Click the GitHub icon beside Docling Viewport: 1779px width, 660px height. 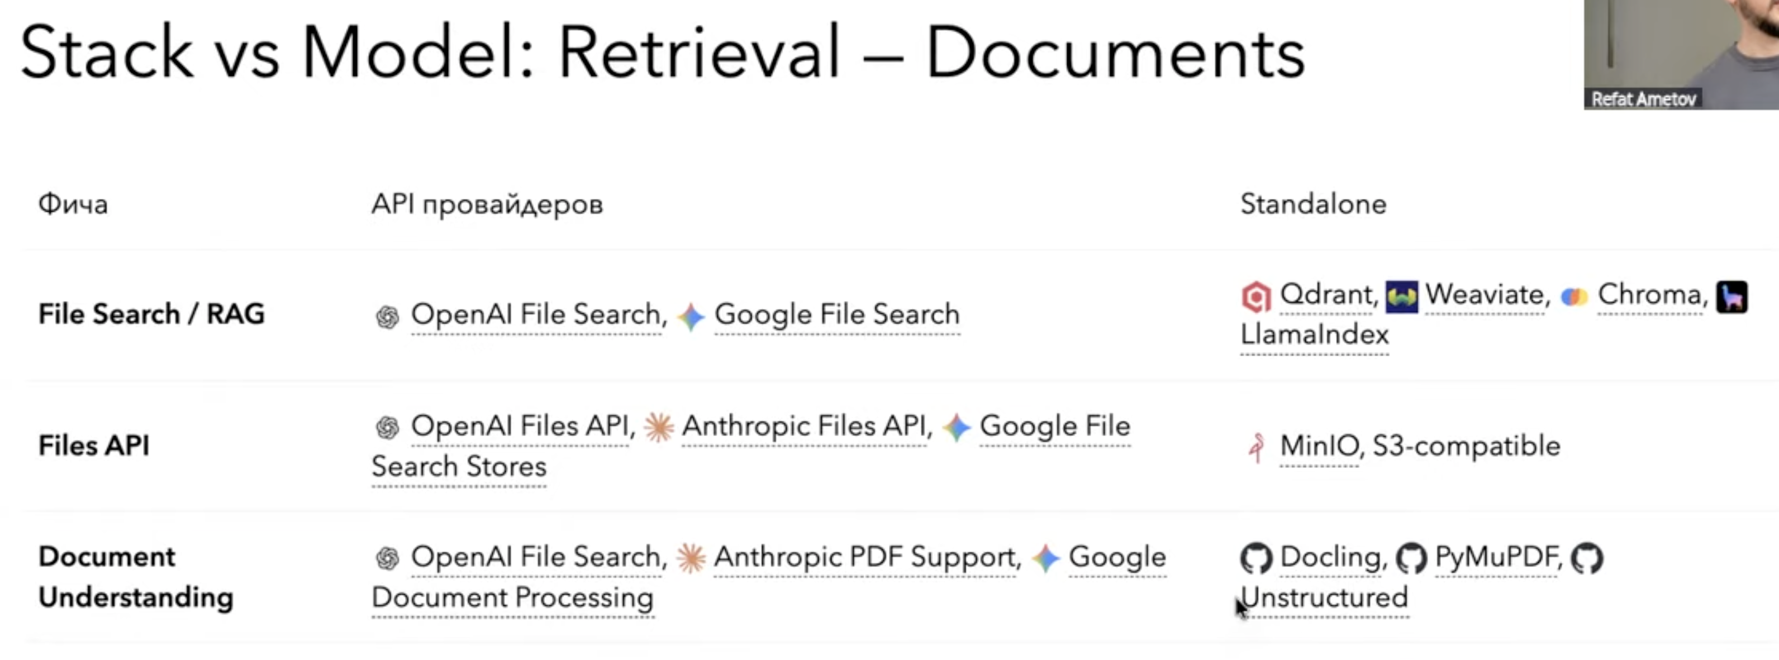[x=1255, y=558]
